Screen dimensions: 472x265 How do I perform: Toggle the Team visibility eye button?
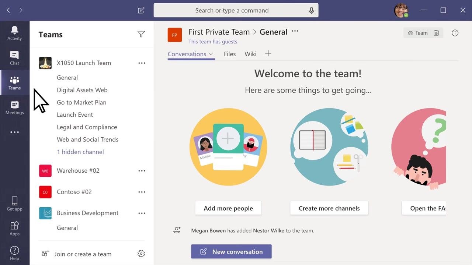pos(418,33)
